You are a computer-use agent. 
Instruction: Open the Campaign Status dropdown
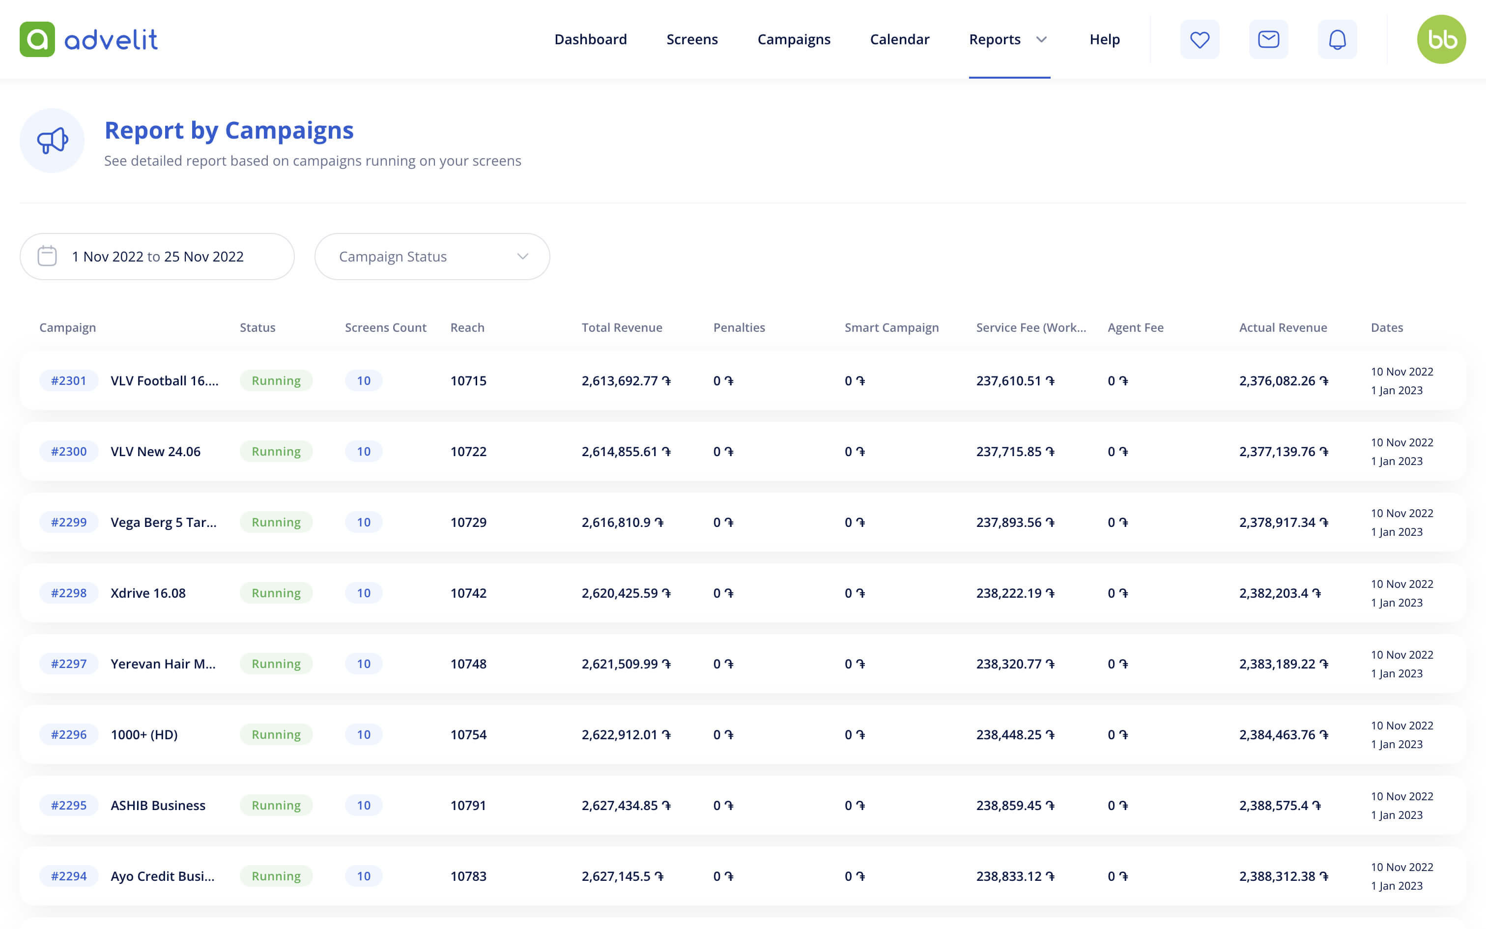coord(431,256)
